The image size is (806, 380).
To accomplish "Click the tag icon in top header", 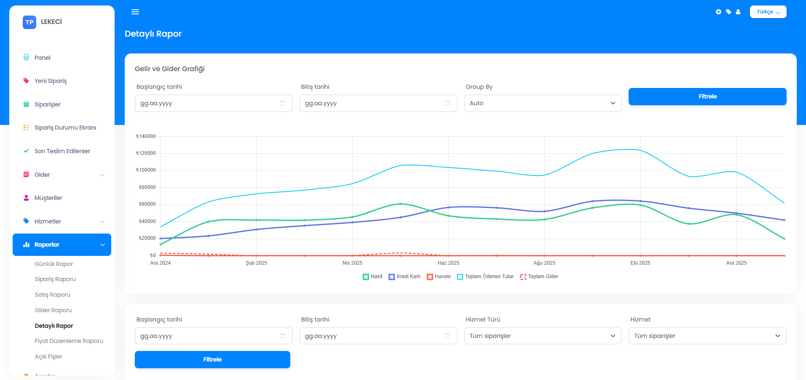I will (728, 12).
